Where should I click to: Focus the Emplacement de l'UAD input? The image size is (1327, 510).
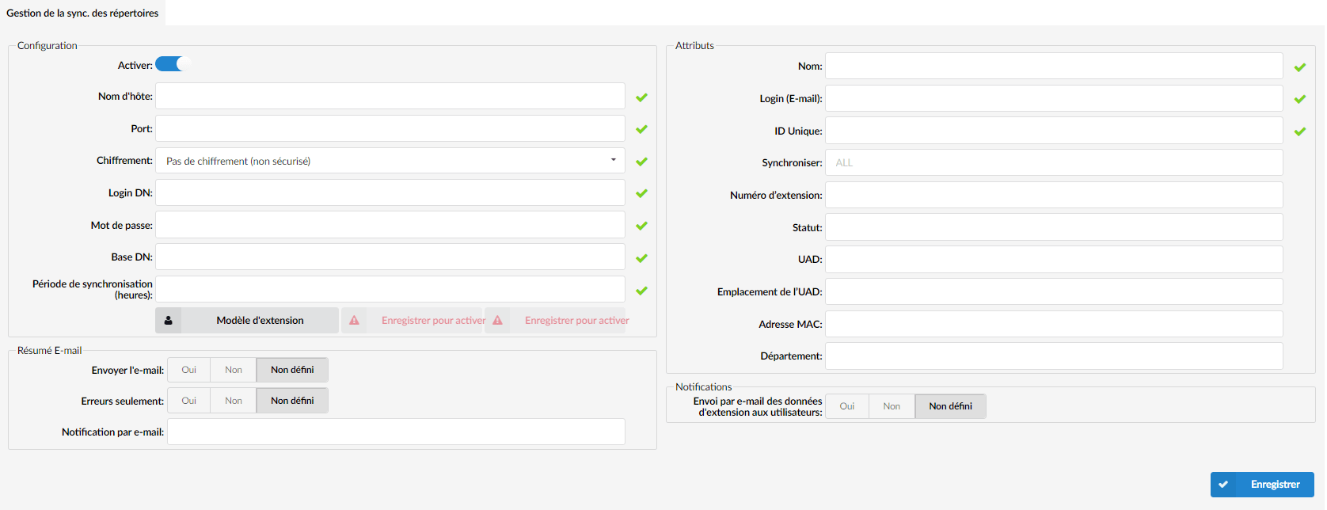(1054, 291)
